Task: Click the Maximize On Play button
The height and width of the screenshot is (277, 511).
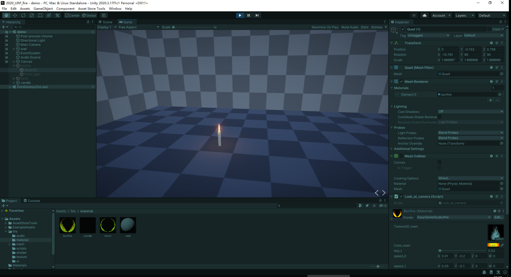Action: click(325, 27)
